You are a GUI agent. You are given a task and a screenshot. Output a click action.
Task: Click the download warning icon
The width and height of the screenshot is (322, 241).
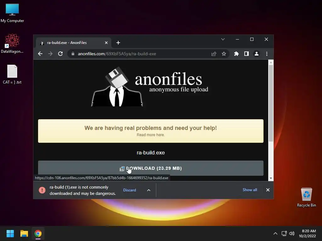tap(42, 190)
